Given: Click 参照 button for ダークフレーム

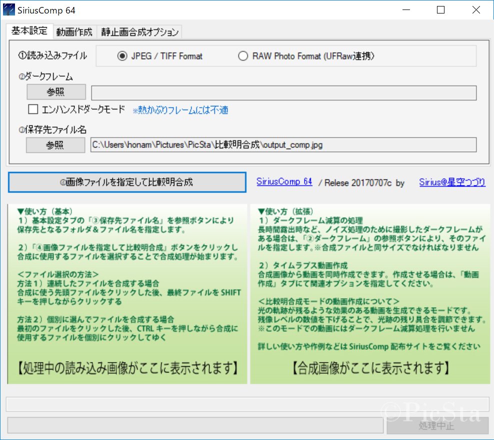Looking at the screenshot, I should point(55,93).
